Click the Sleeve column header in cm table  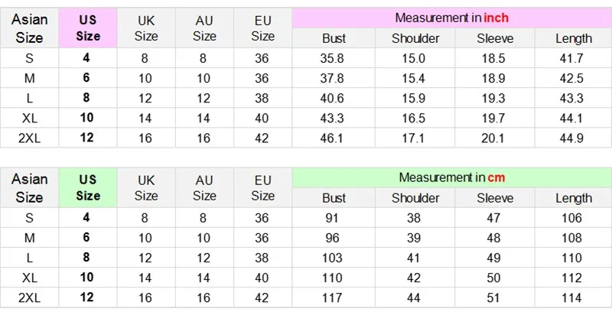[495, 198]
